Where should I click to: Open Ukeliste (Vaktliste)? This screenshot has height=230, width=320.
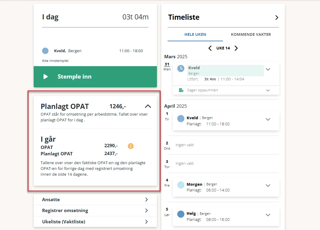(95, 222)
